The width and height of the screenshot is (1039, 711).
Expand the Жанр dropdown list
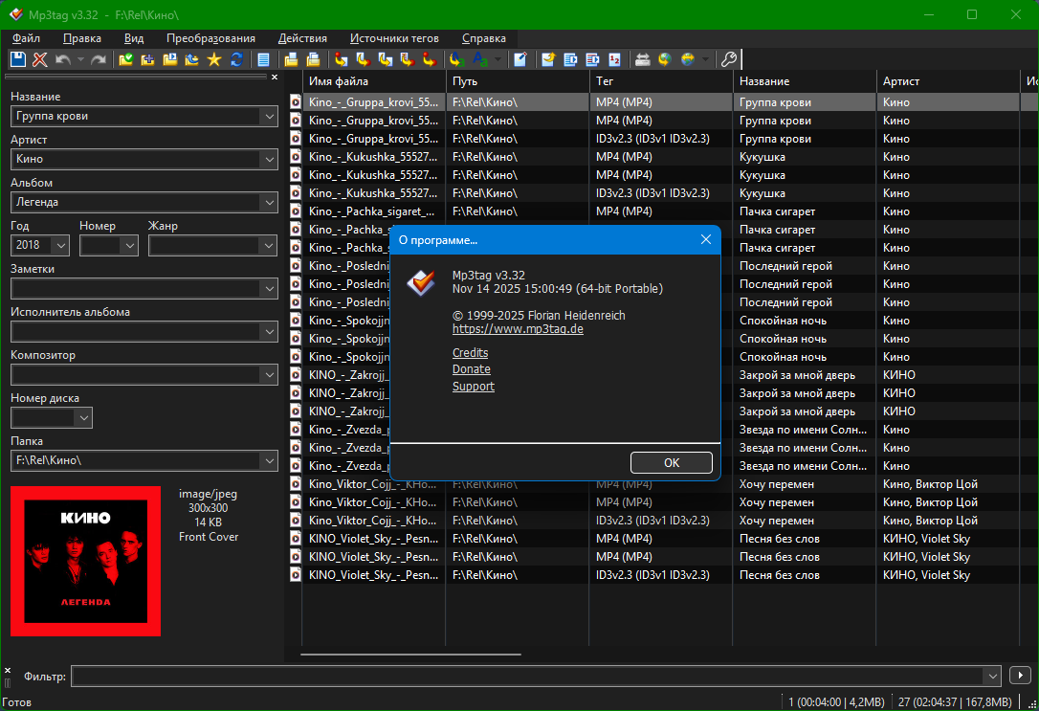click(268, 246)
